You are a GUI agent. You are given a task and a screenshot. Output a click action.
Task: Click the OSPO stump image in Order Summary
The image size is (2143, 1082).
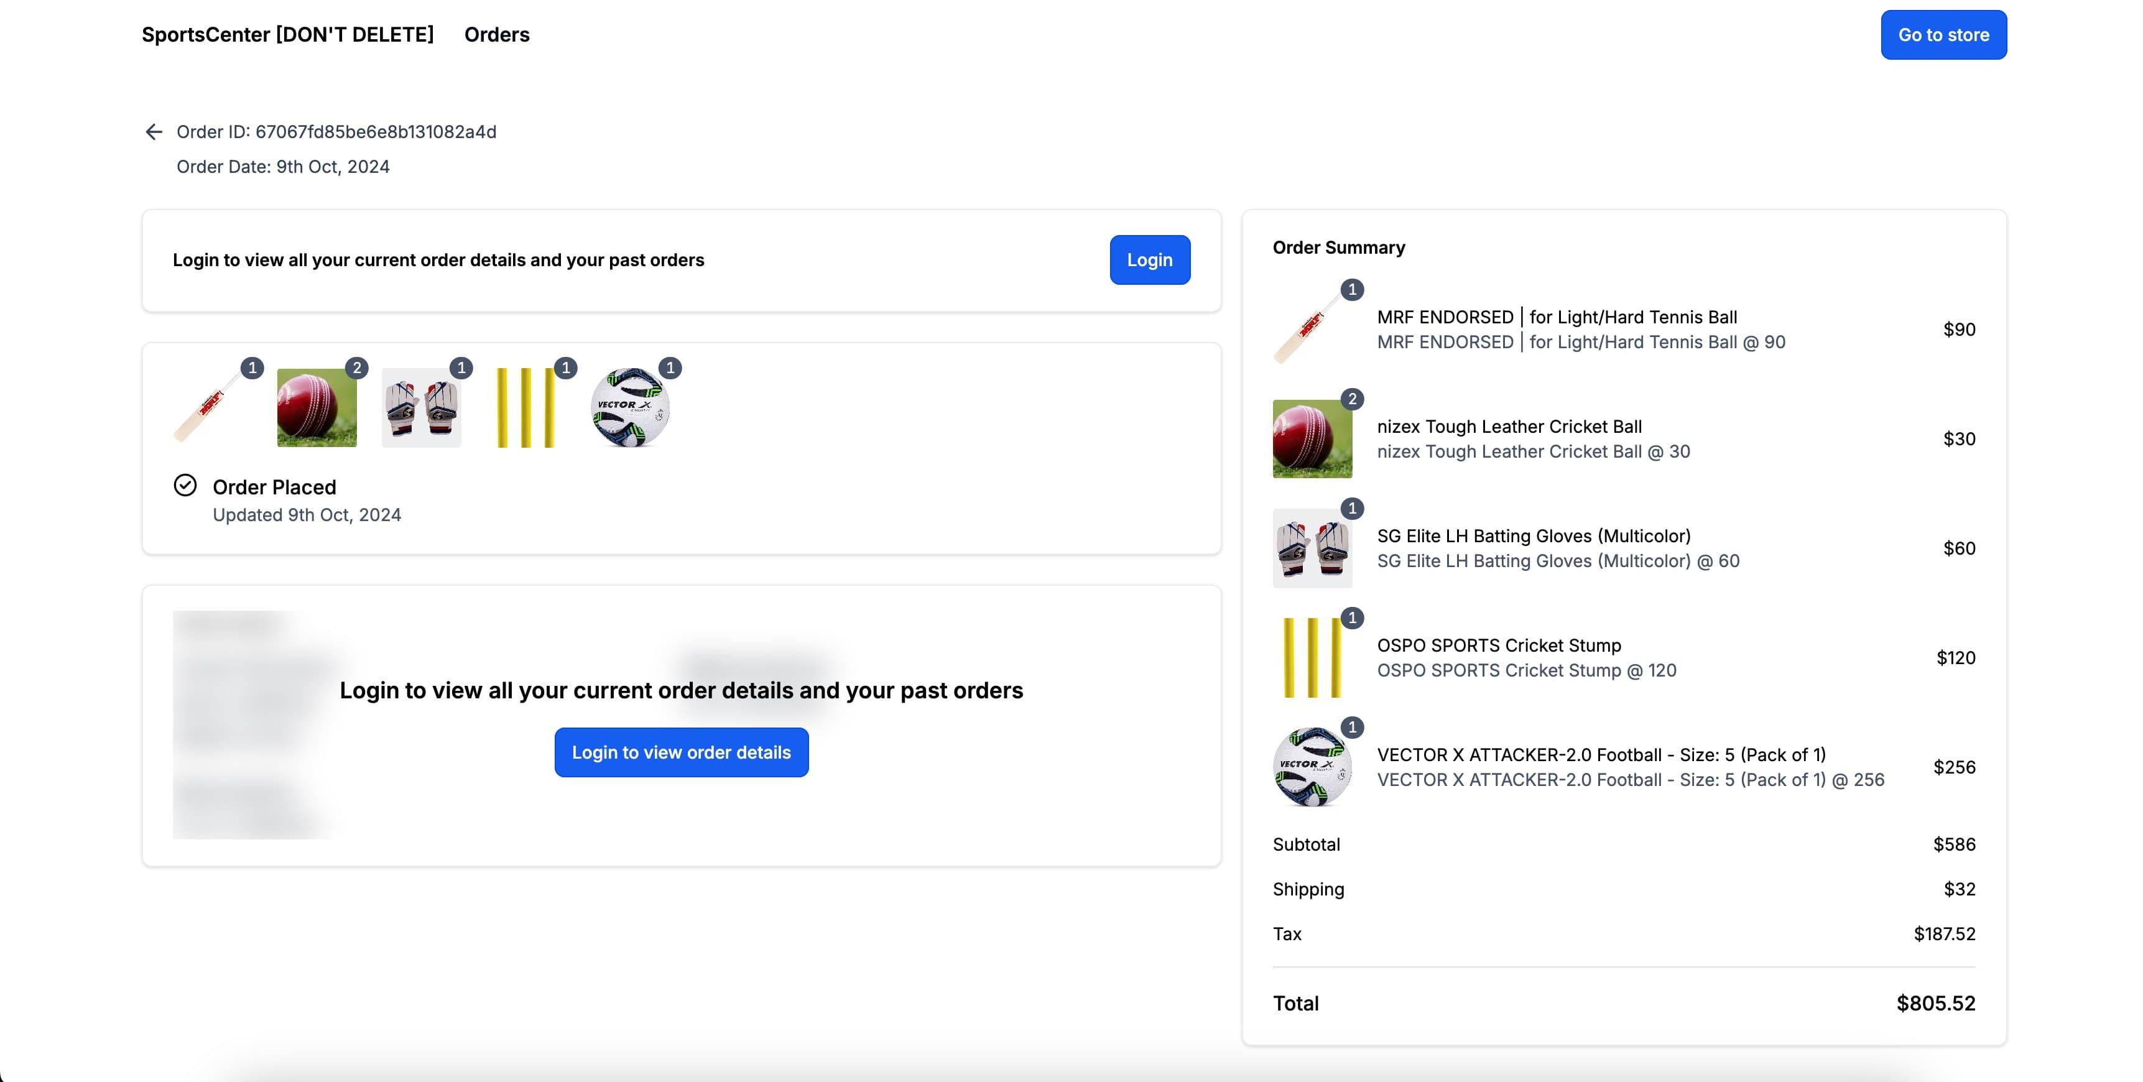[x=1312, y=657]
